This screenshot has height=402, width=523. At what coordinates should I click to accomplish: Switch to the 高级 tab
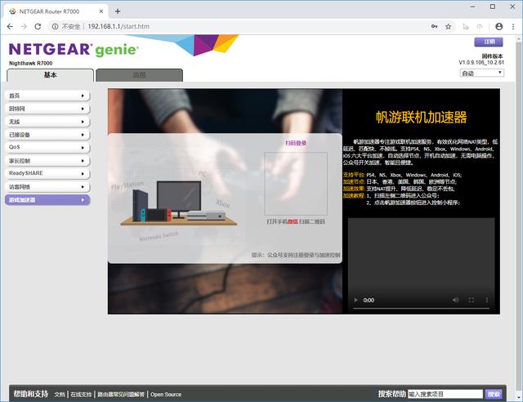(139, 75)
